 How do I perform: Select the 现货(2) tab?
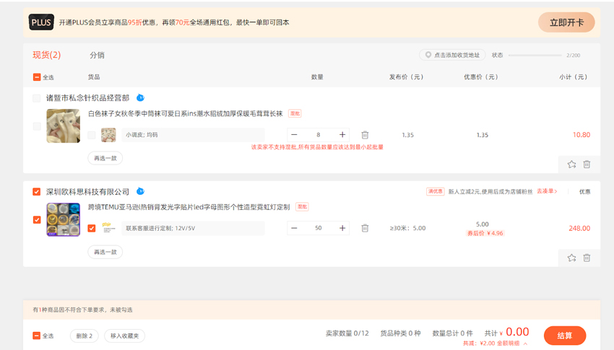pyautogui.click(x=46, y=55)
